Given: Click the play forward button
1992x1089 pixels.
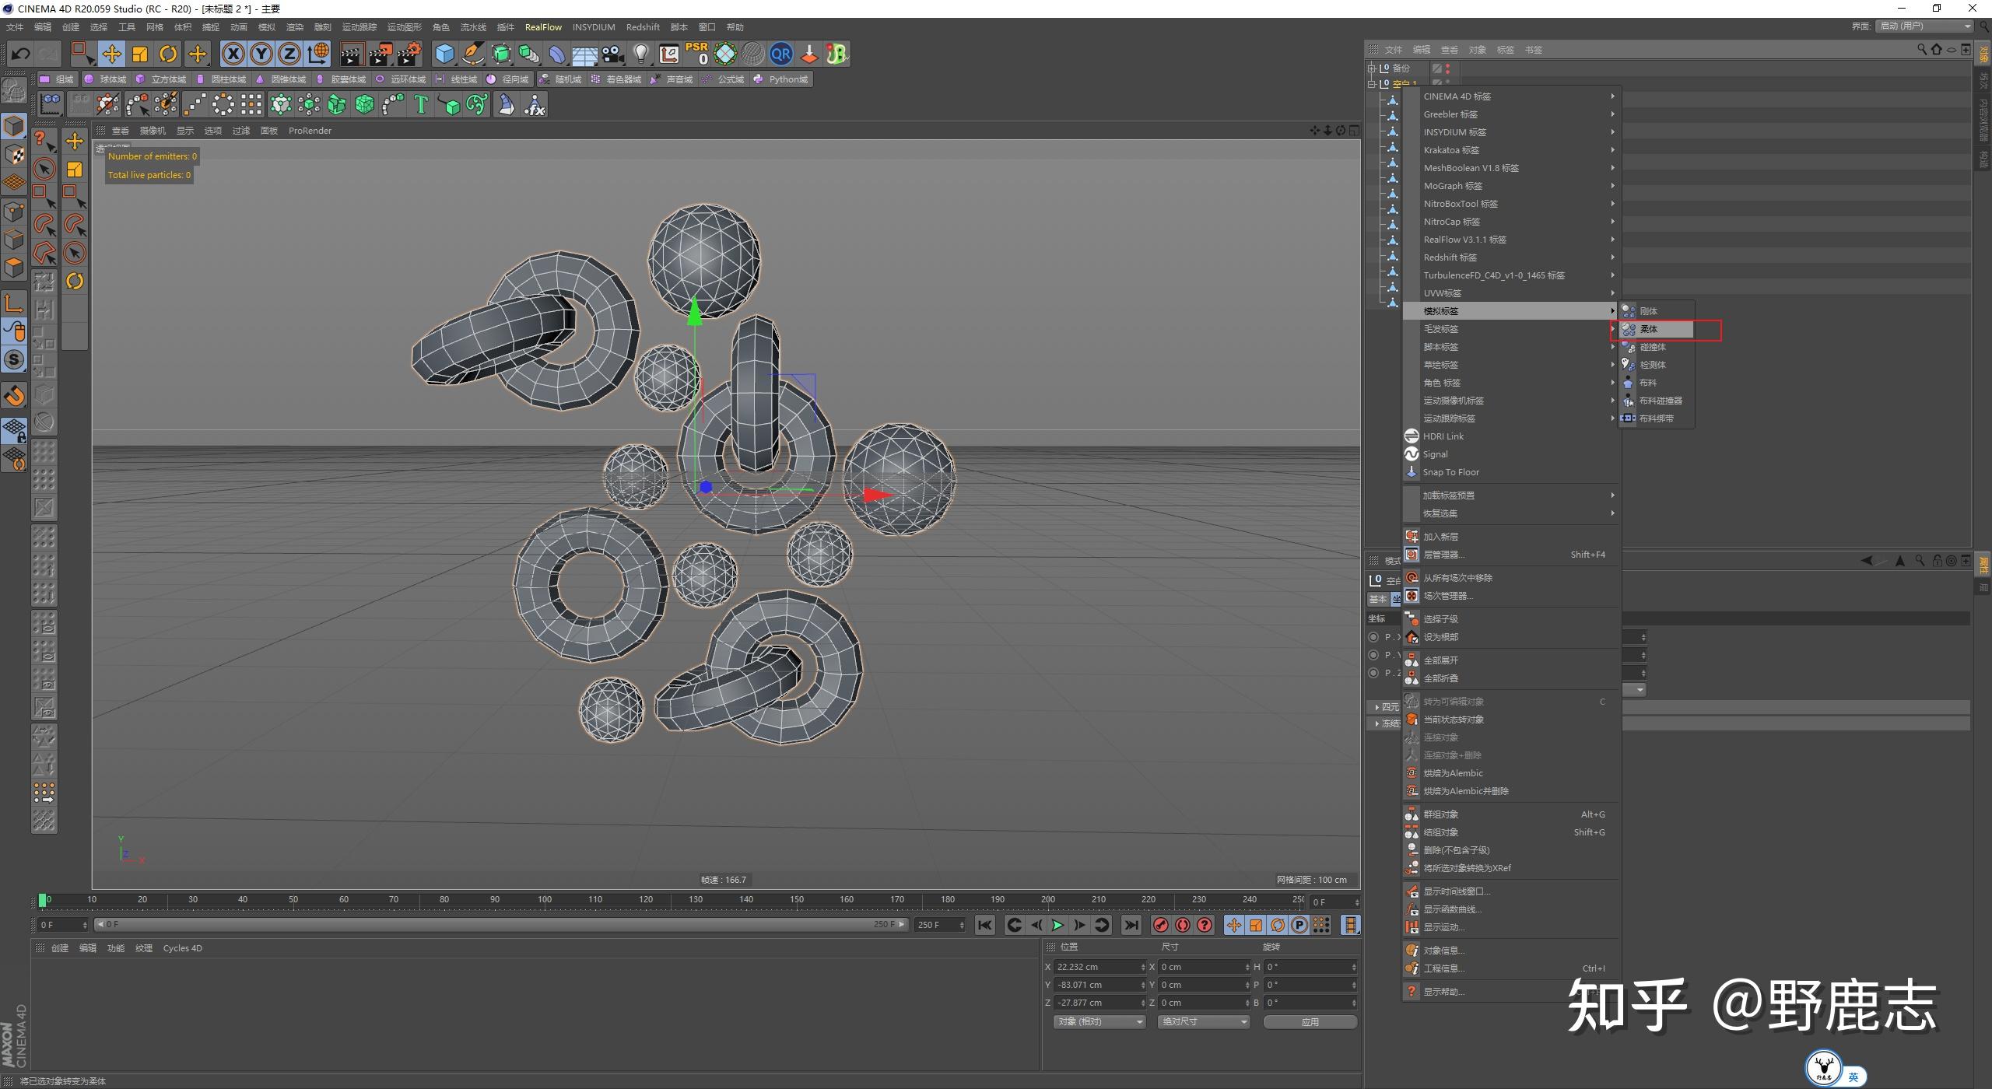Looking at the screenshot, I should [1057, 925].
